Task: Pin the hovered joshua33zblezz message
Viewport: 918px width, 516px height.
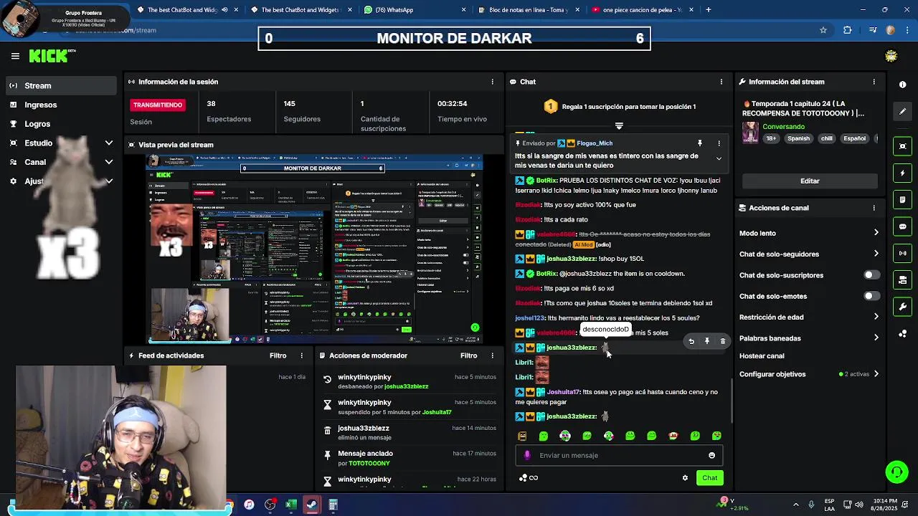Action: click(x=707, y=341)
